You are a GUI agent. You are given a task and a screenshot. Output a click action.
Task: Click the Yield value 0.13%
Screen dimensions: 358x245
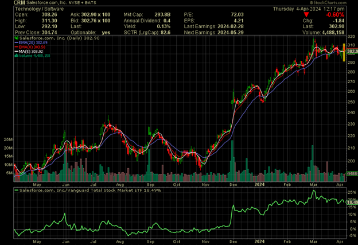[x=164, y=26]
